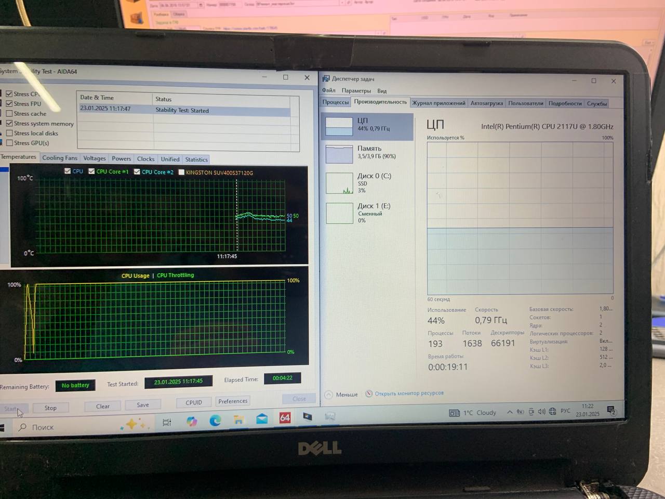Switch to the Журнал приложений tab
This screenshot has height=499, width=665.
[x=439, y=103]
